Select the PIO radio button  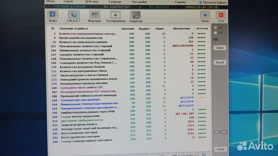[x=215, y=33]
